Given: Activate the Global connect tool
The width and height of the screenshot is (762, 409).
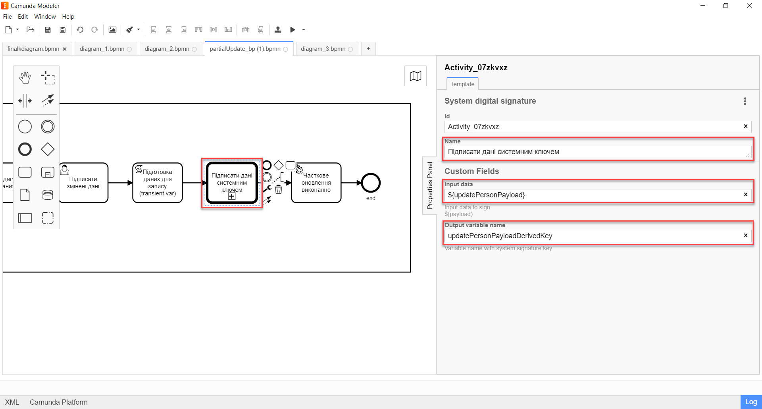Looking at the screenshot, I should click(48, 101).
